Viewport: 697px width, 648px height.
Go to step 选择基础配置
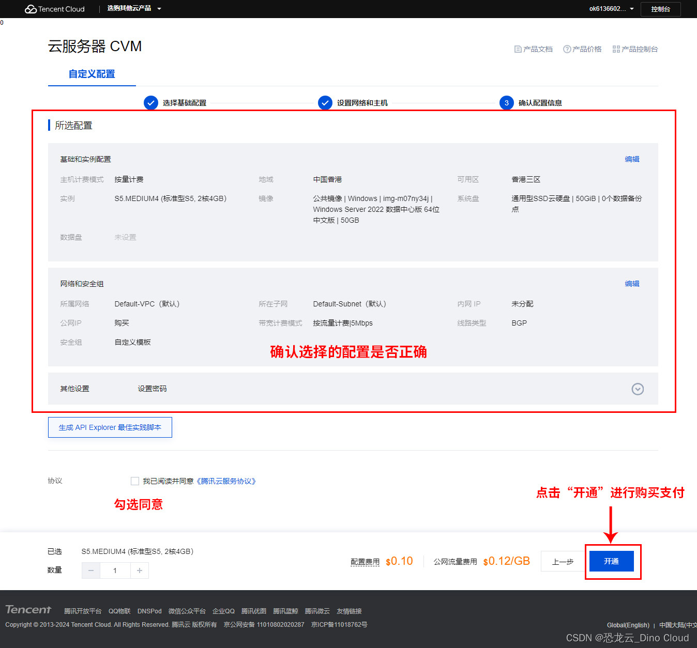pyautogui.click(x=175, y=102)
